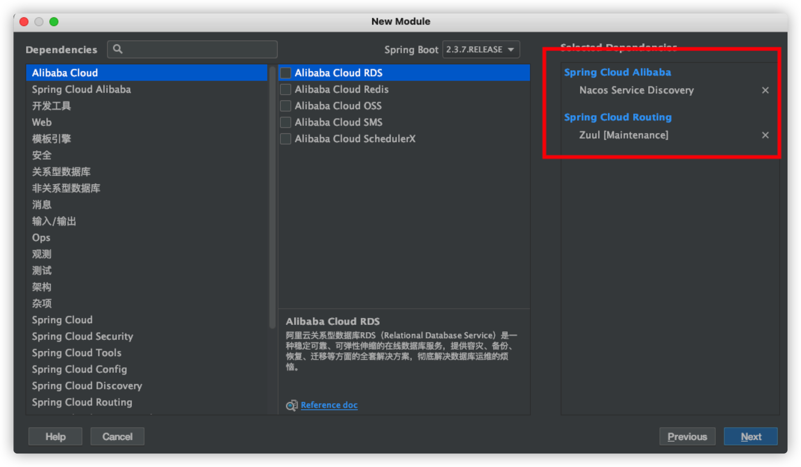The width and height of the screenshot is (801, 467).
Task: Select Spring Cloud Routing category
Action: pos(82,402)
